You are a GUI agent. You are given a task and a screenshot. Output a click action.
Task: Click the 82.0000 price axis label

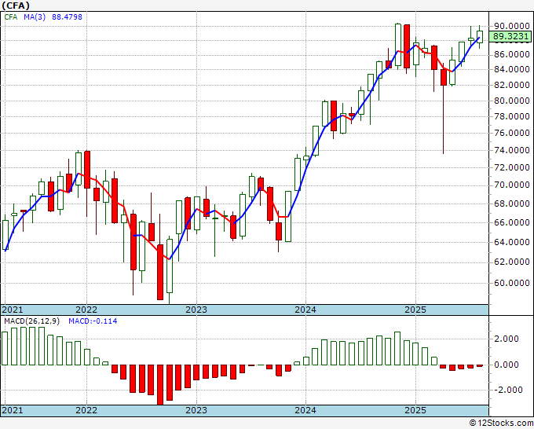(511, 85)
